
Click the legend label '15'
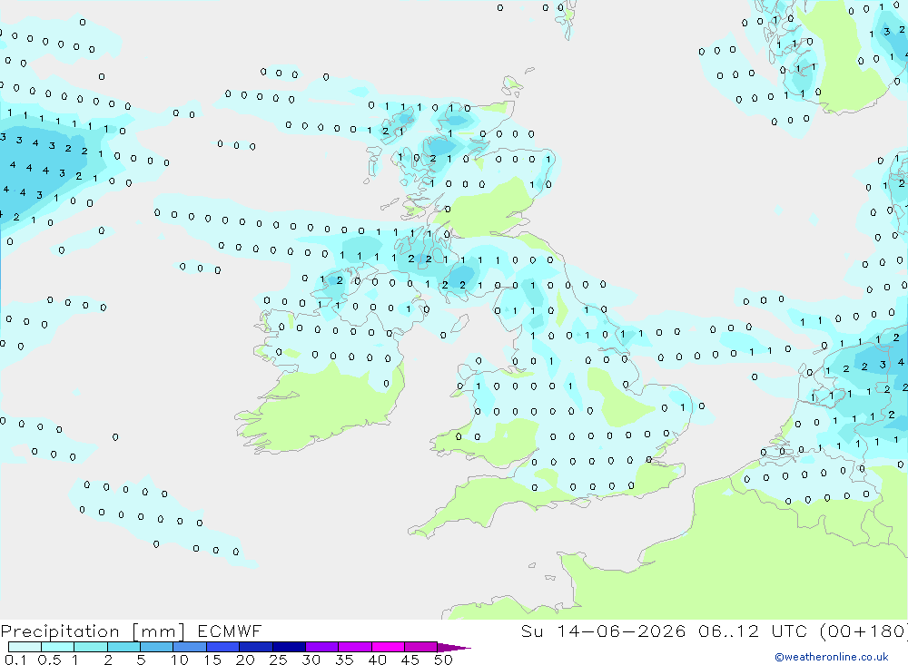pos(212,660)
